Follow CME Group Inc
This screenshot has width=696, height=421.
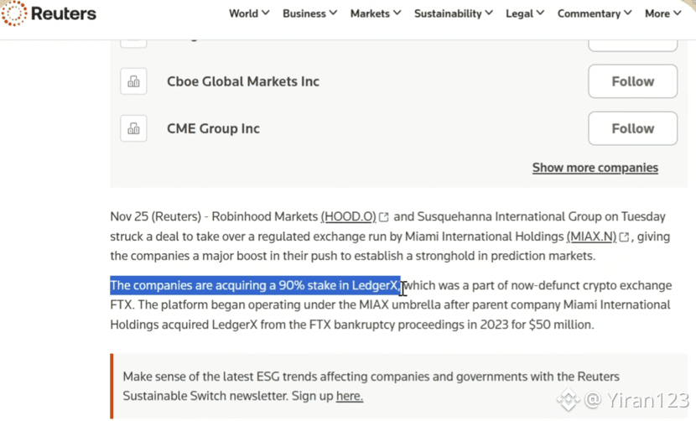(632, 128)
